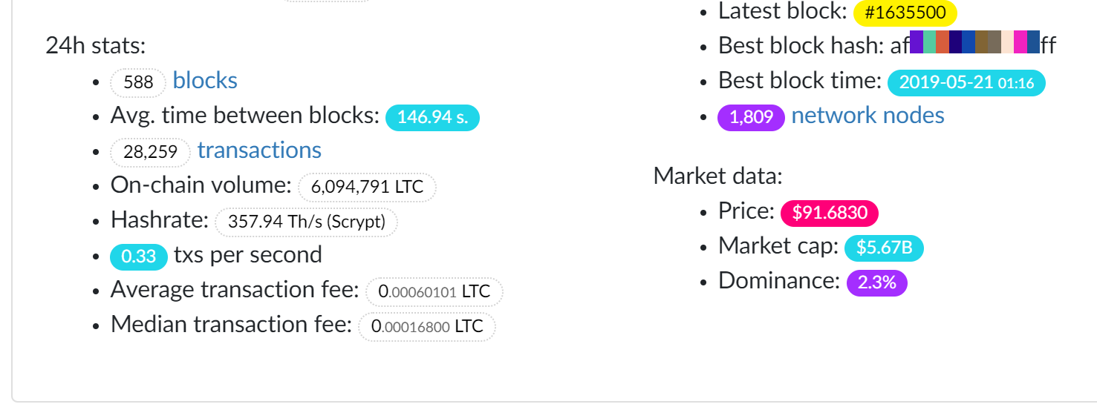Open the network nodes link

pos(868,116)
